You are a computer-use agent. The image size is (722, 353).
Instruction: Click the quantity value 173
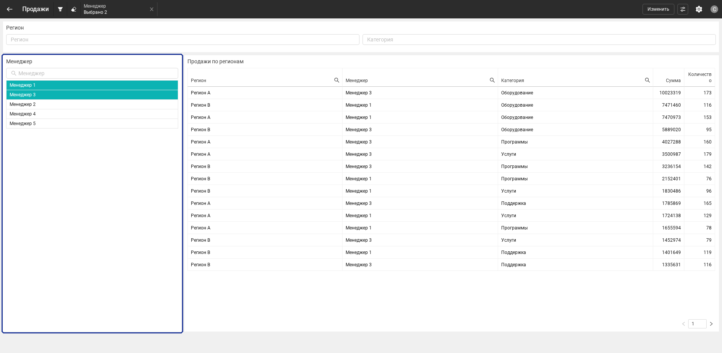tap(707, 93)
